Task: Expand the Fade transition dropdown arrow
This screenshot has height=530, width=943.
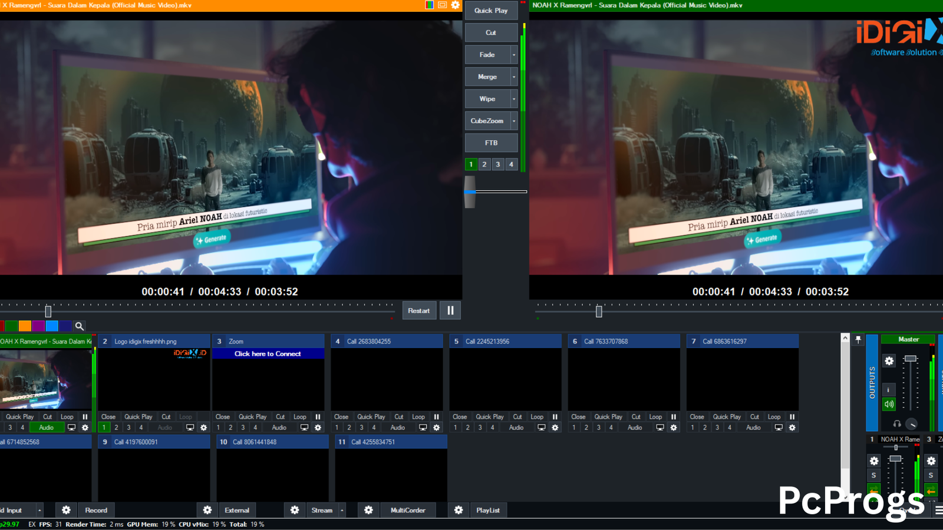Action: pyautogui.click(x=514, y=55)
